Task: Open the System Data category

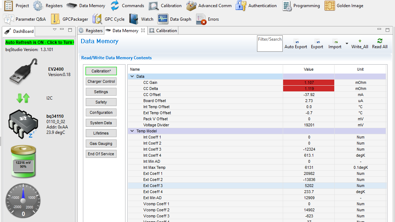Action: point(101,123)
